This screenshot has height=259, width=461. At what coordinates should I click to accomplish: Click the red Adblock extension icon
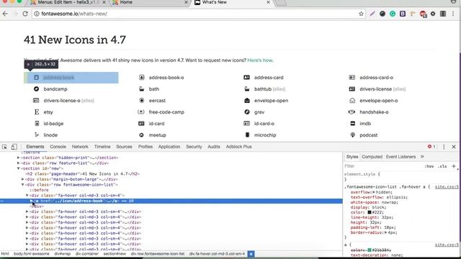[423, 14]
